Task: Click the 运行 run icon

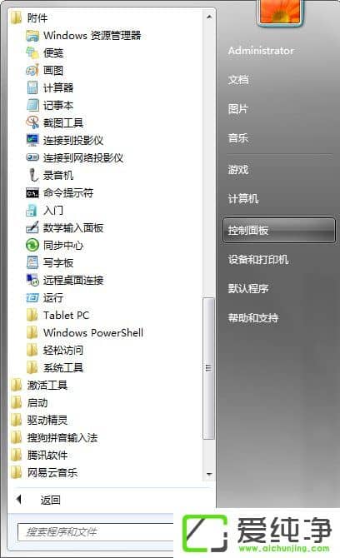Action: 32,297
